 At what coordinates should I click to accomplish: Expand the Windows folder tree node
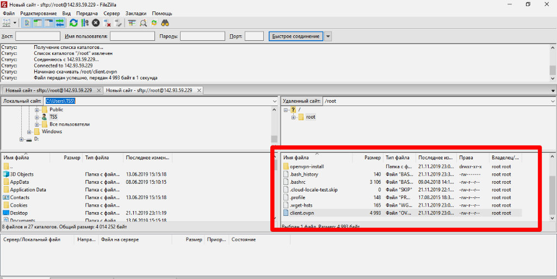click(x=29, y=132)
